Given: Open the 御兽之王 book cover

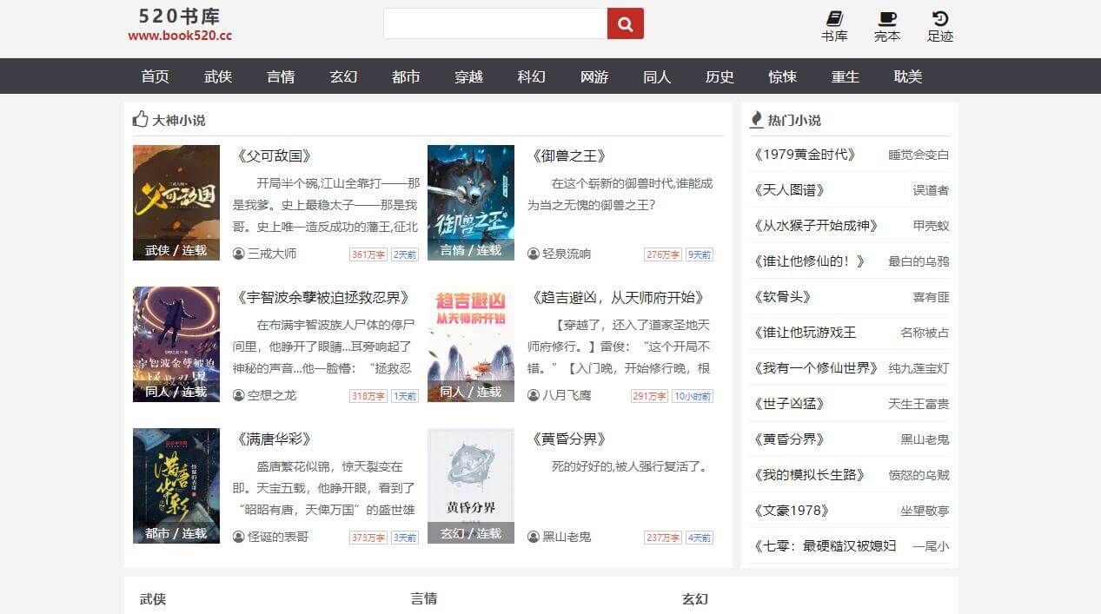Looking at the screenshot, I should [x=471, y=202].
